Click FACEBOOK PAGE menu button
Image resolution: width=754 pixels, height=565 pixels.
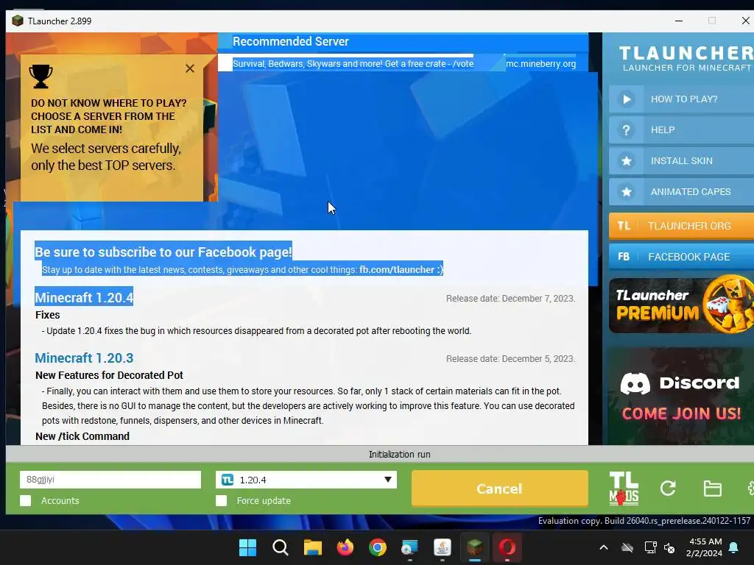click(x=681, y=257)
